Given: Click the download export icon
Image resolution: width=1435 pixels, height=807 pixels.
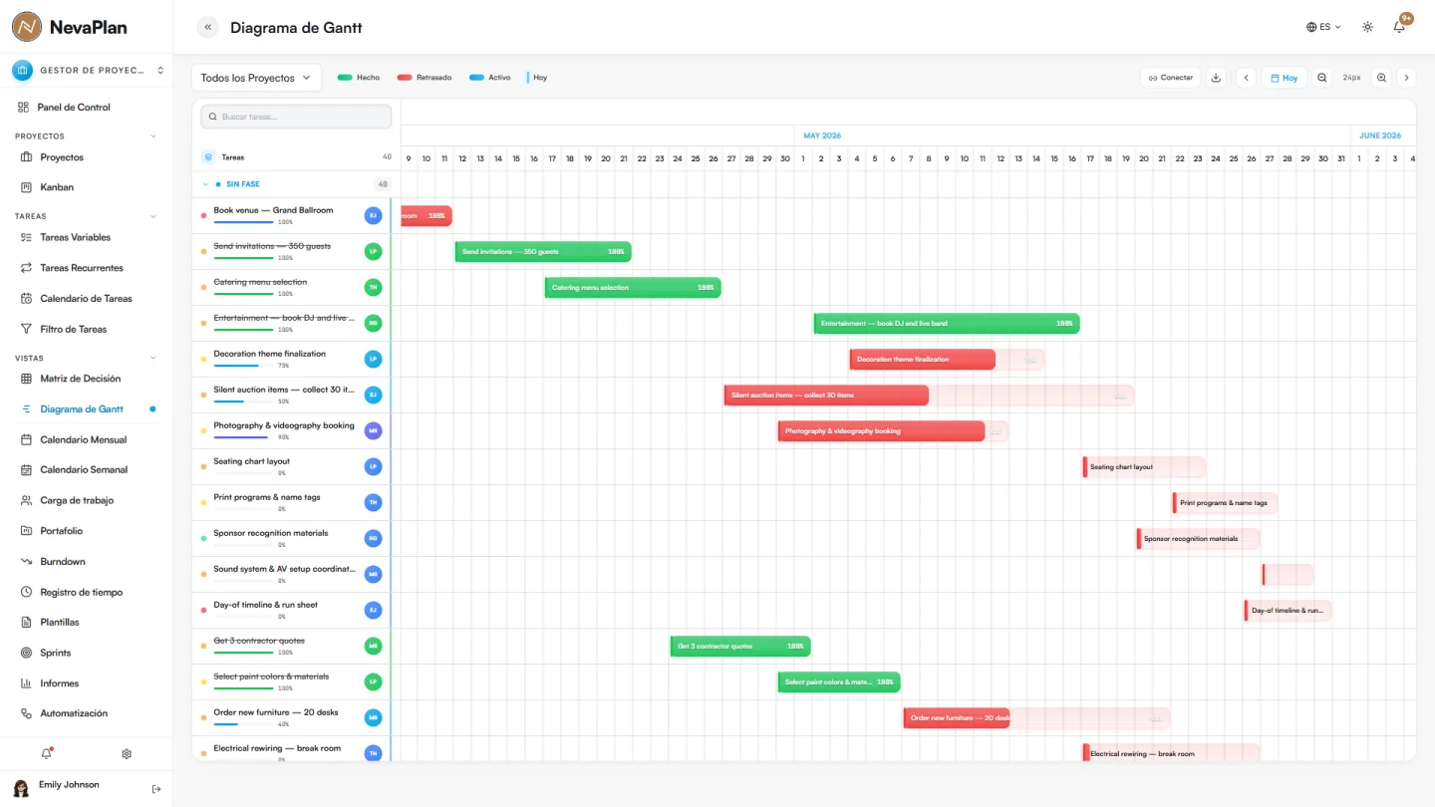Looking at the screenshot, I should (x=1216, y=78).
